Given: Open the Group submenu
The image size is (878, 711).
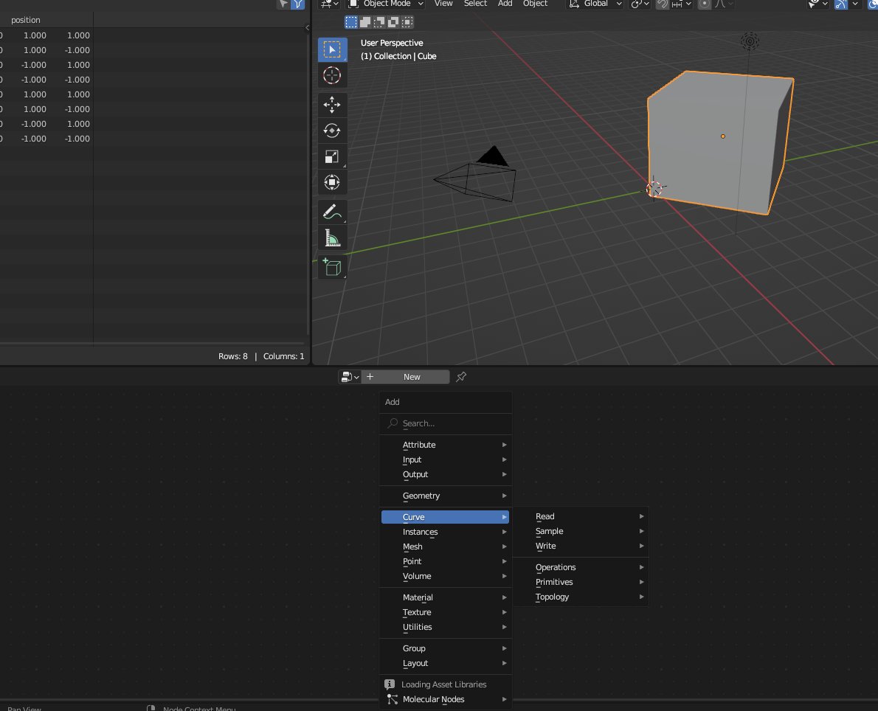Looking at the screenshot, I should [445, 648].
